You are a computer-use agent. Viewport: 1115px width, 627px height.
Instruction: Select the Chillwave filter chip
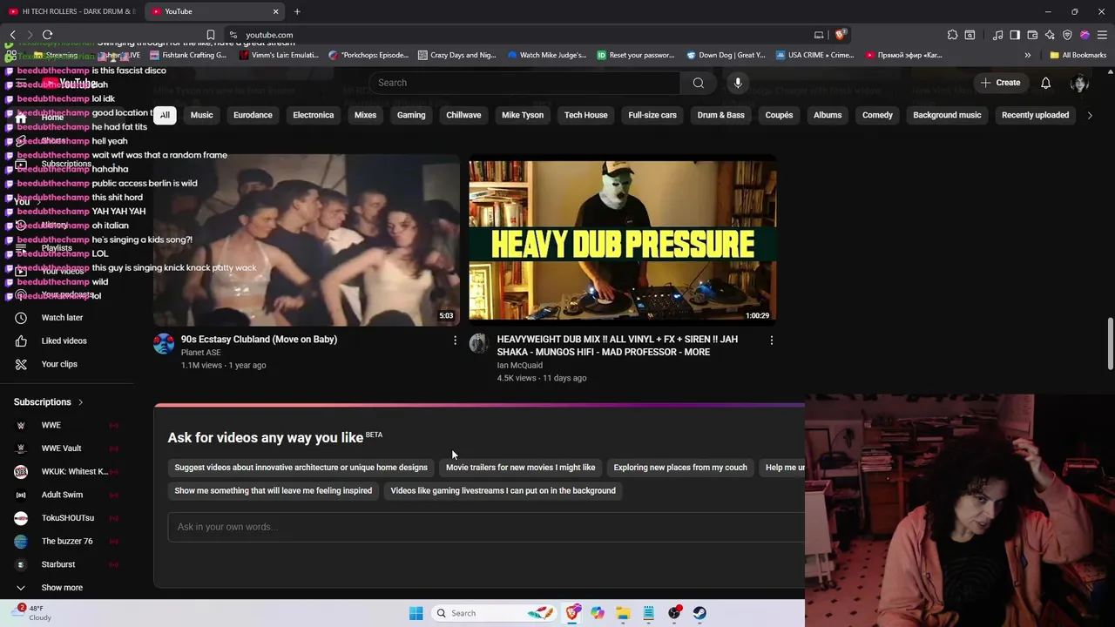463,115
